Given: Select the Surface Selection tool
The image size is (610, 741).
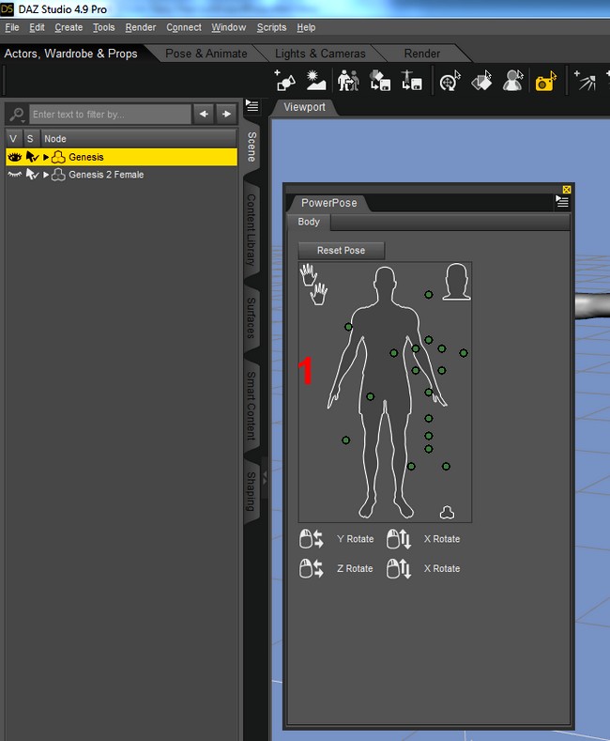Looking at the screenshot, I should tap(481, 81).
